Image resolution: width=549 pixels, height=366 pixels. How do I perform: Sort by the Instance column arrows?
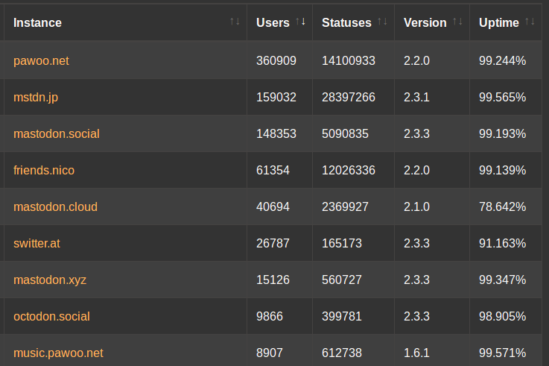[235, 22]
